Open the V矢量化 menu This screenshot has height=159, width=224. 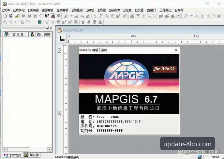77,10
